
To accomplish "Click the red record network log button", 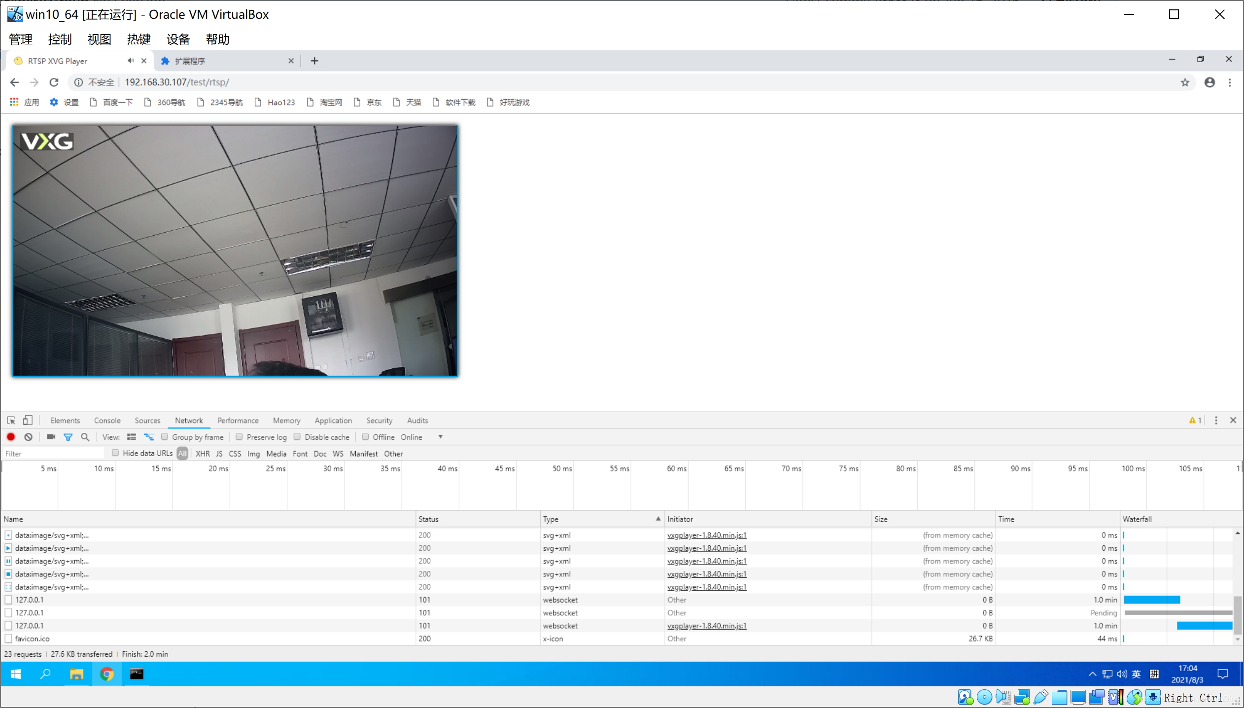I will pyautogui.click(x=11, y=437).
